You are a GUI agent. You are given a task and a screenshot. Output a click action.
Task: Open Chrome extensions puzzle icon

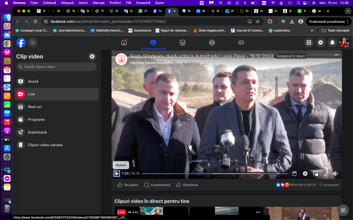270,21
